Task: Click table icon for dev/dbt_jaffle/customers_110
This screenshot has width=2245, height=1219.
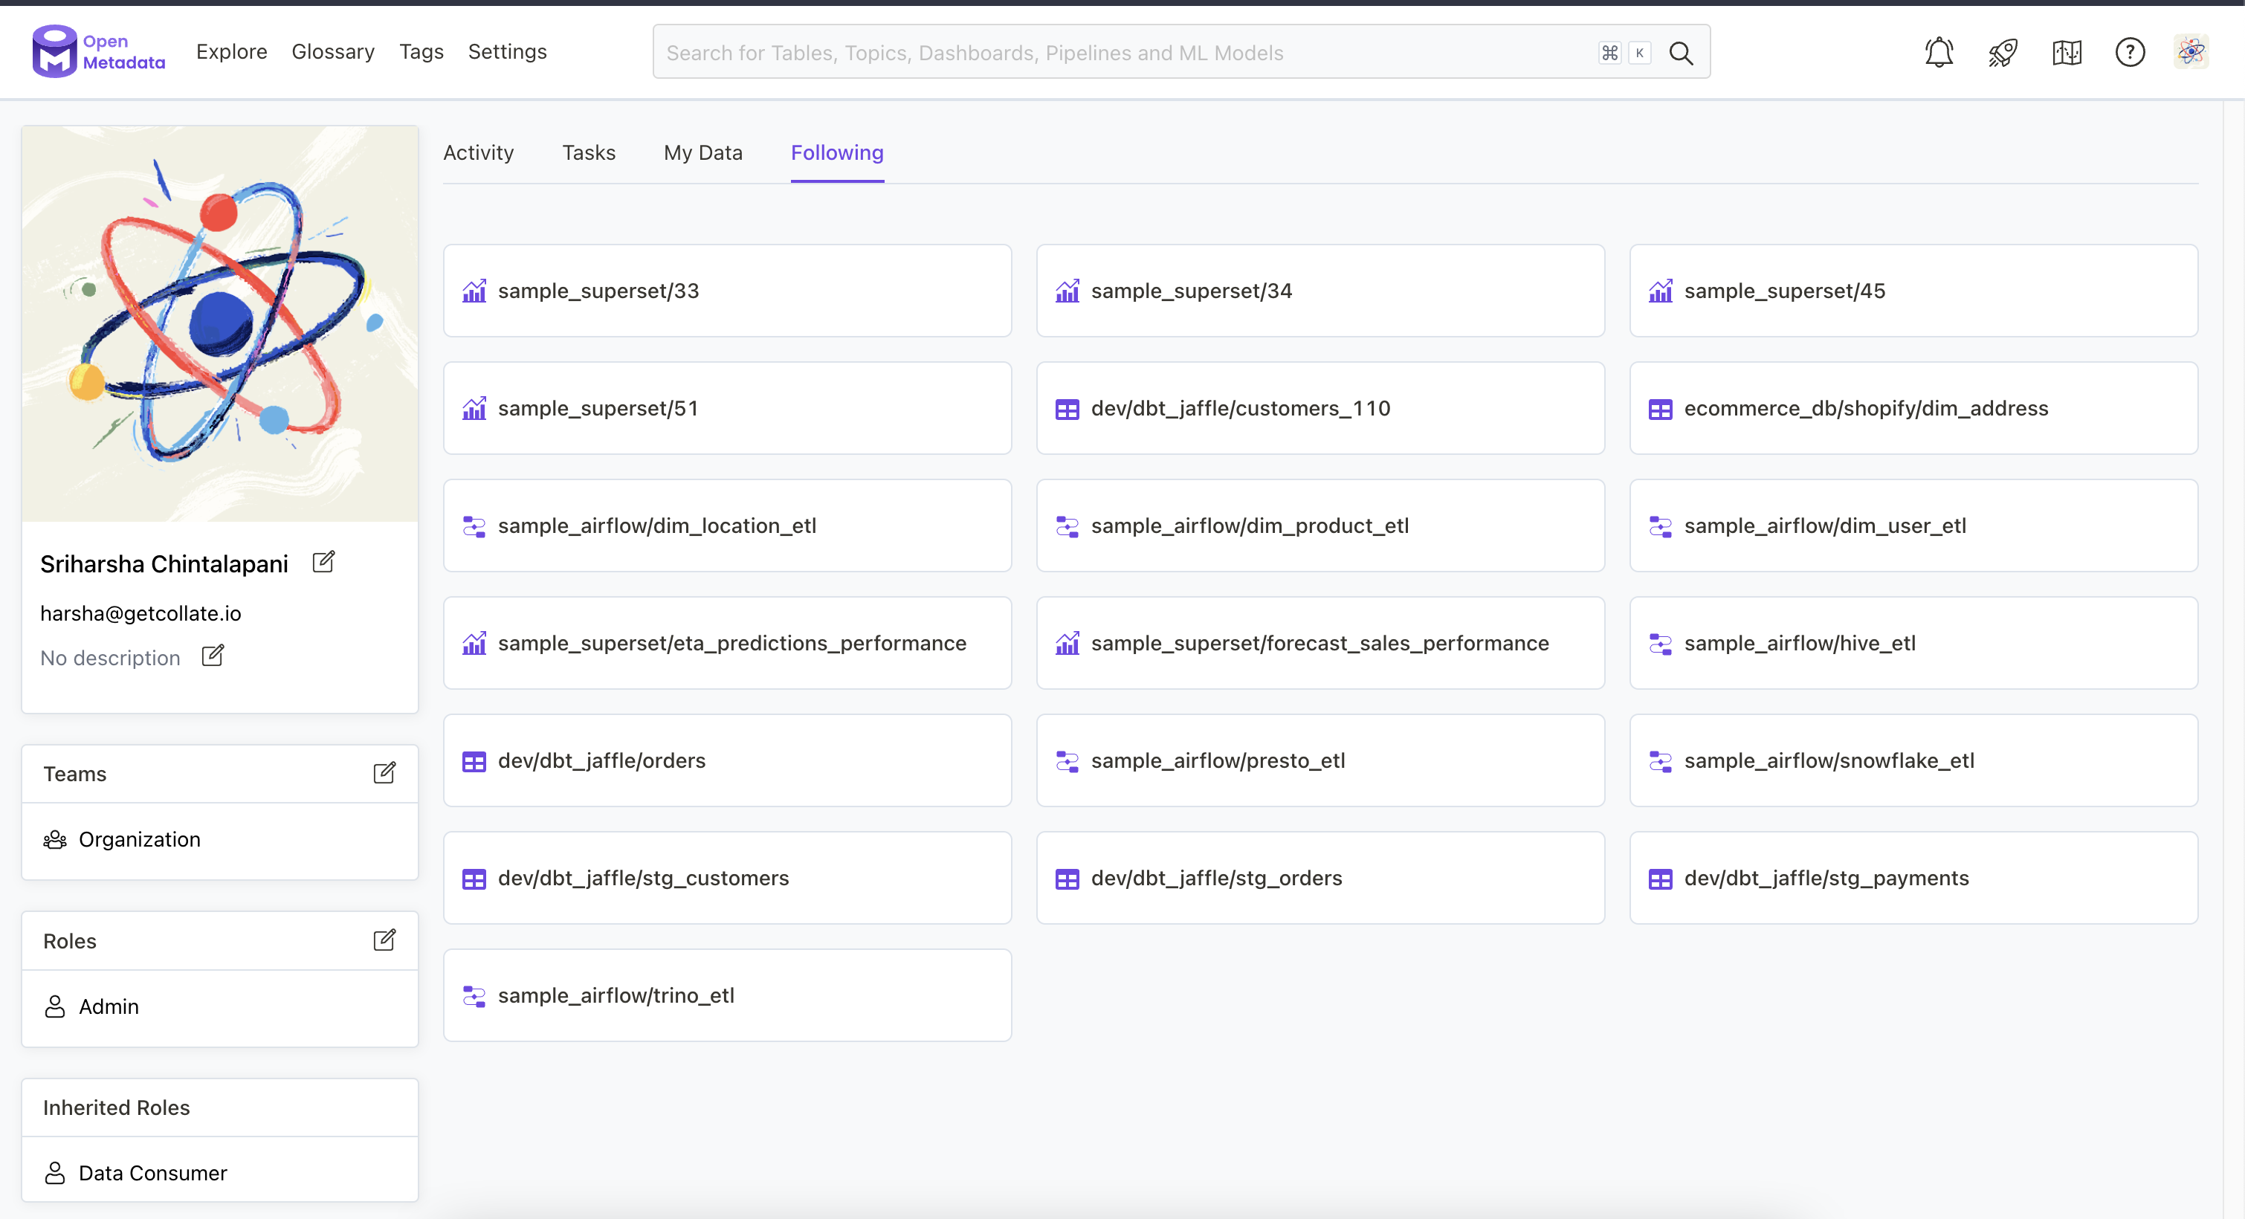Action: pos(1067,409)
